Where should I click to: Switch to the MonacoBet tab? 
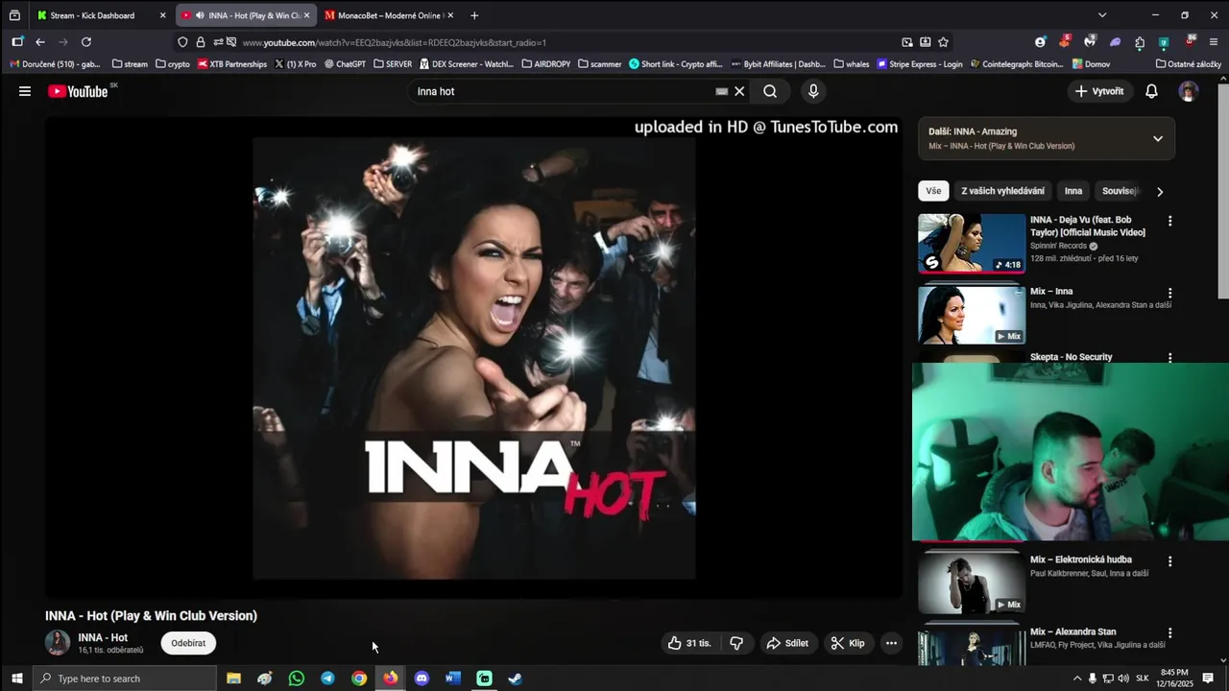[388, 15]
